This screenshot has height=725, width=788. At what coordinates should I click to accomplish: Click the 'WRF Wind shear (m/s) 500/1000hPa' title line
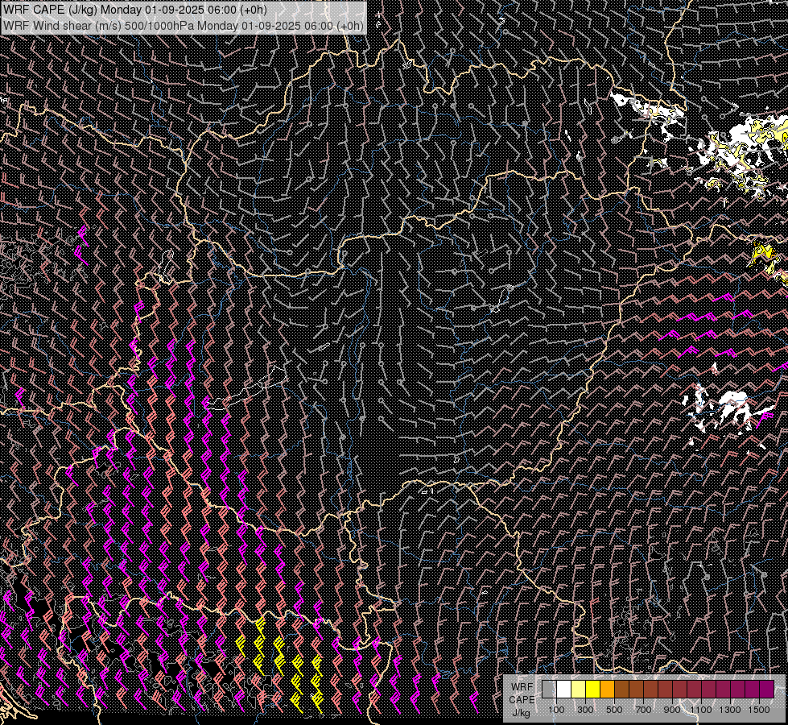click(x=183, y=25)
